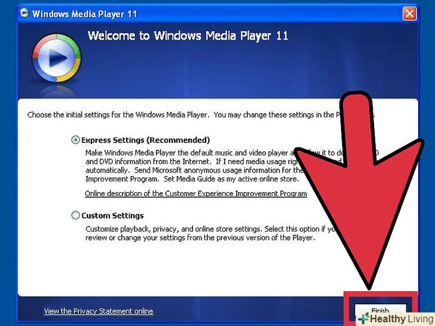Click the text 'Improvement Program. Set Media Guide as my active online store.'
Viewport: 435px width, 326px height.
192,179
